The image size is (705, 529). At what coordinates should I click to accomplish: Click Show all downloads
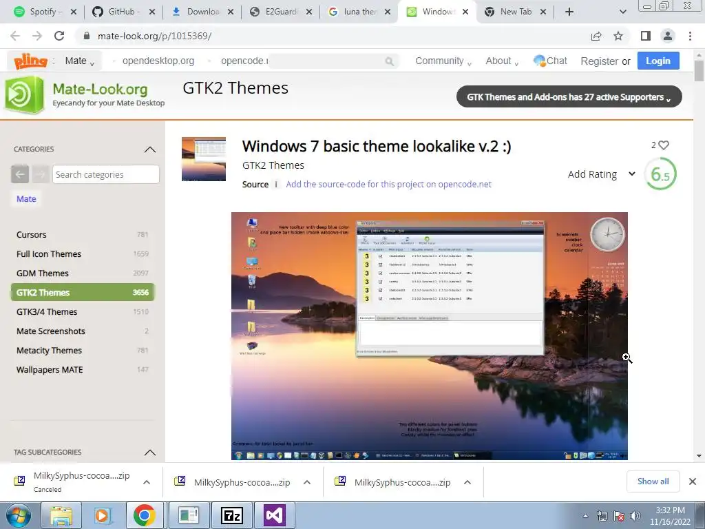653,481
